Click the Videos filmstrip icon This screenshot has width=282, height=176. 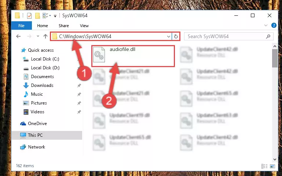(26, 112)
